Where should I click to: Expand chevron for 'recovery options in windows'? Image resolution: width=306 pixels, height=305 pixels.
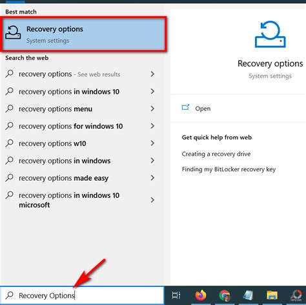[x=152, y=160]
